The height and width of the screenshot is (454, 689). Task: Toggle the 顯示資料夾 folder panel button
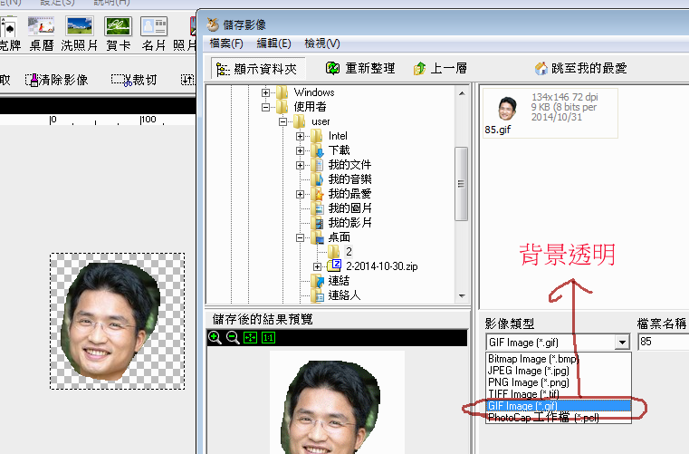[x=259, y=68]
